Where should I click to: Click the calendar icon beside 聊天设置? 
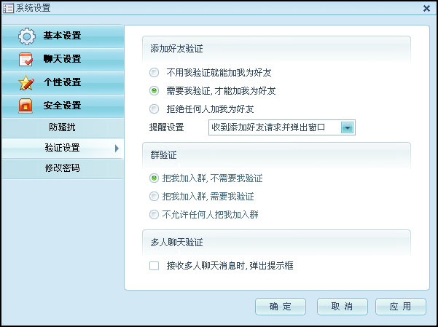[x=26, y=59]
